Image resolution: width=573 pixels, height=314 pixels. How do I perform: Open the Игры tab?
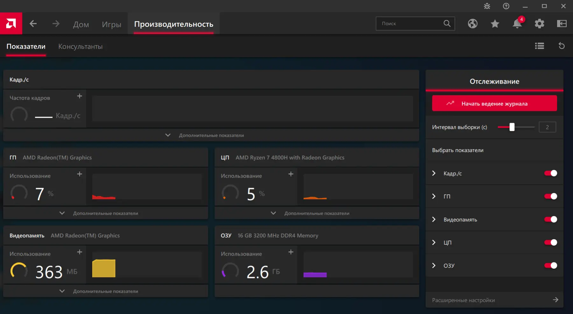[x=111, y=24]
